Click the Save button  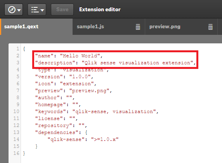[x=62, y=10]
